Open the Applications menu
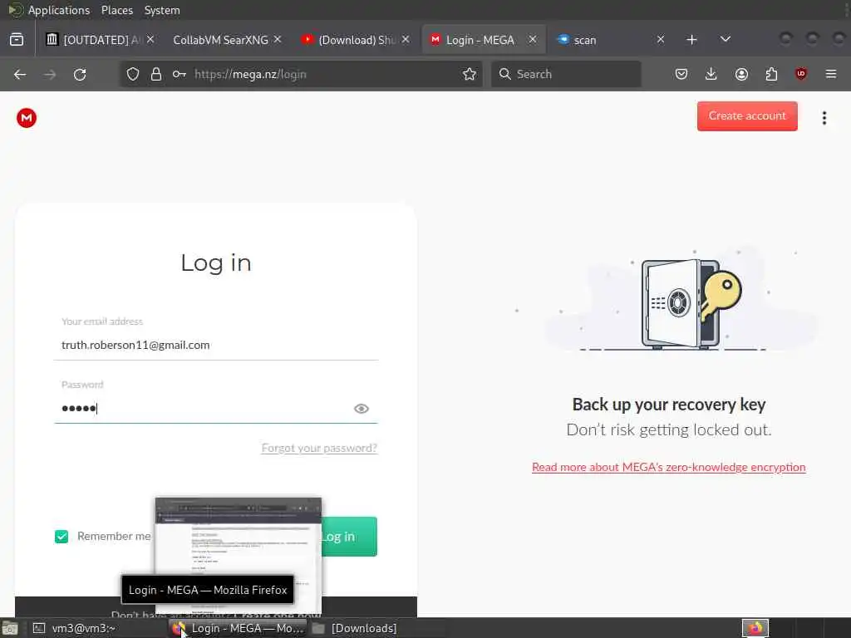 click(59, 10)
